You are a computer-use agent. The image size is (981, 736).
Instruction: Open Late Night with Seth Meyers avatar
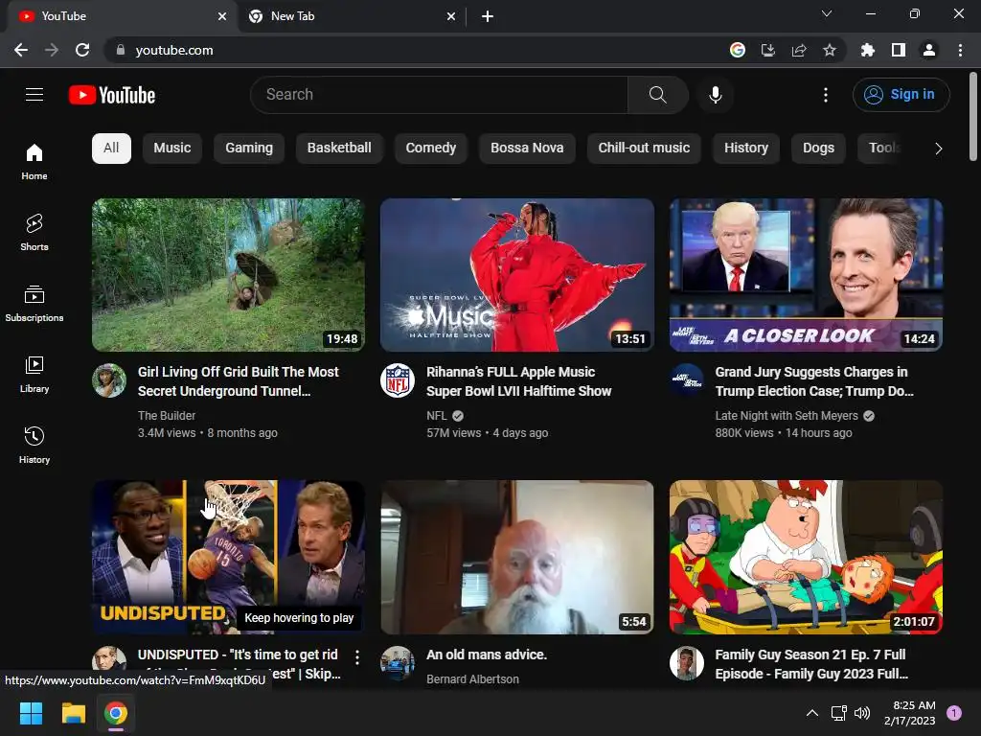click(x=687, y=380)
